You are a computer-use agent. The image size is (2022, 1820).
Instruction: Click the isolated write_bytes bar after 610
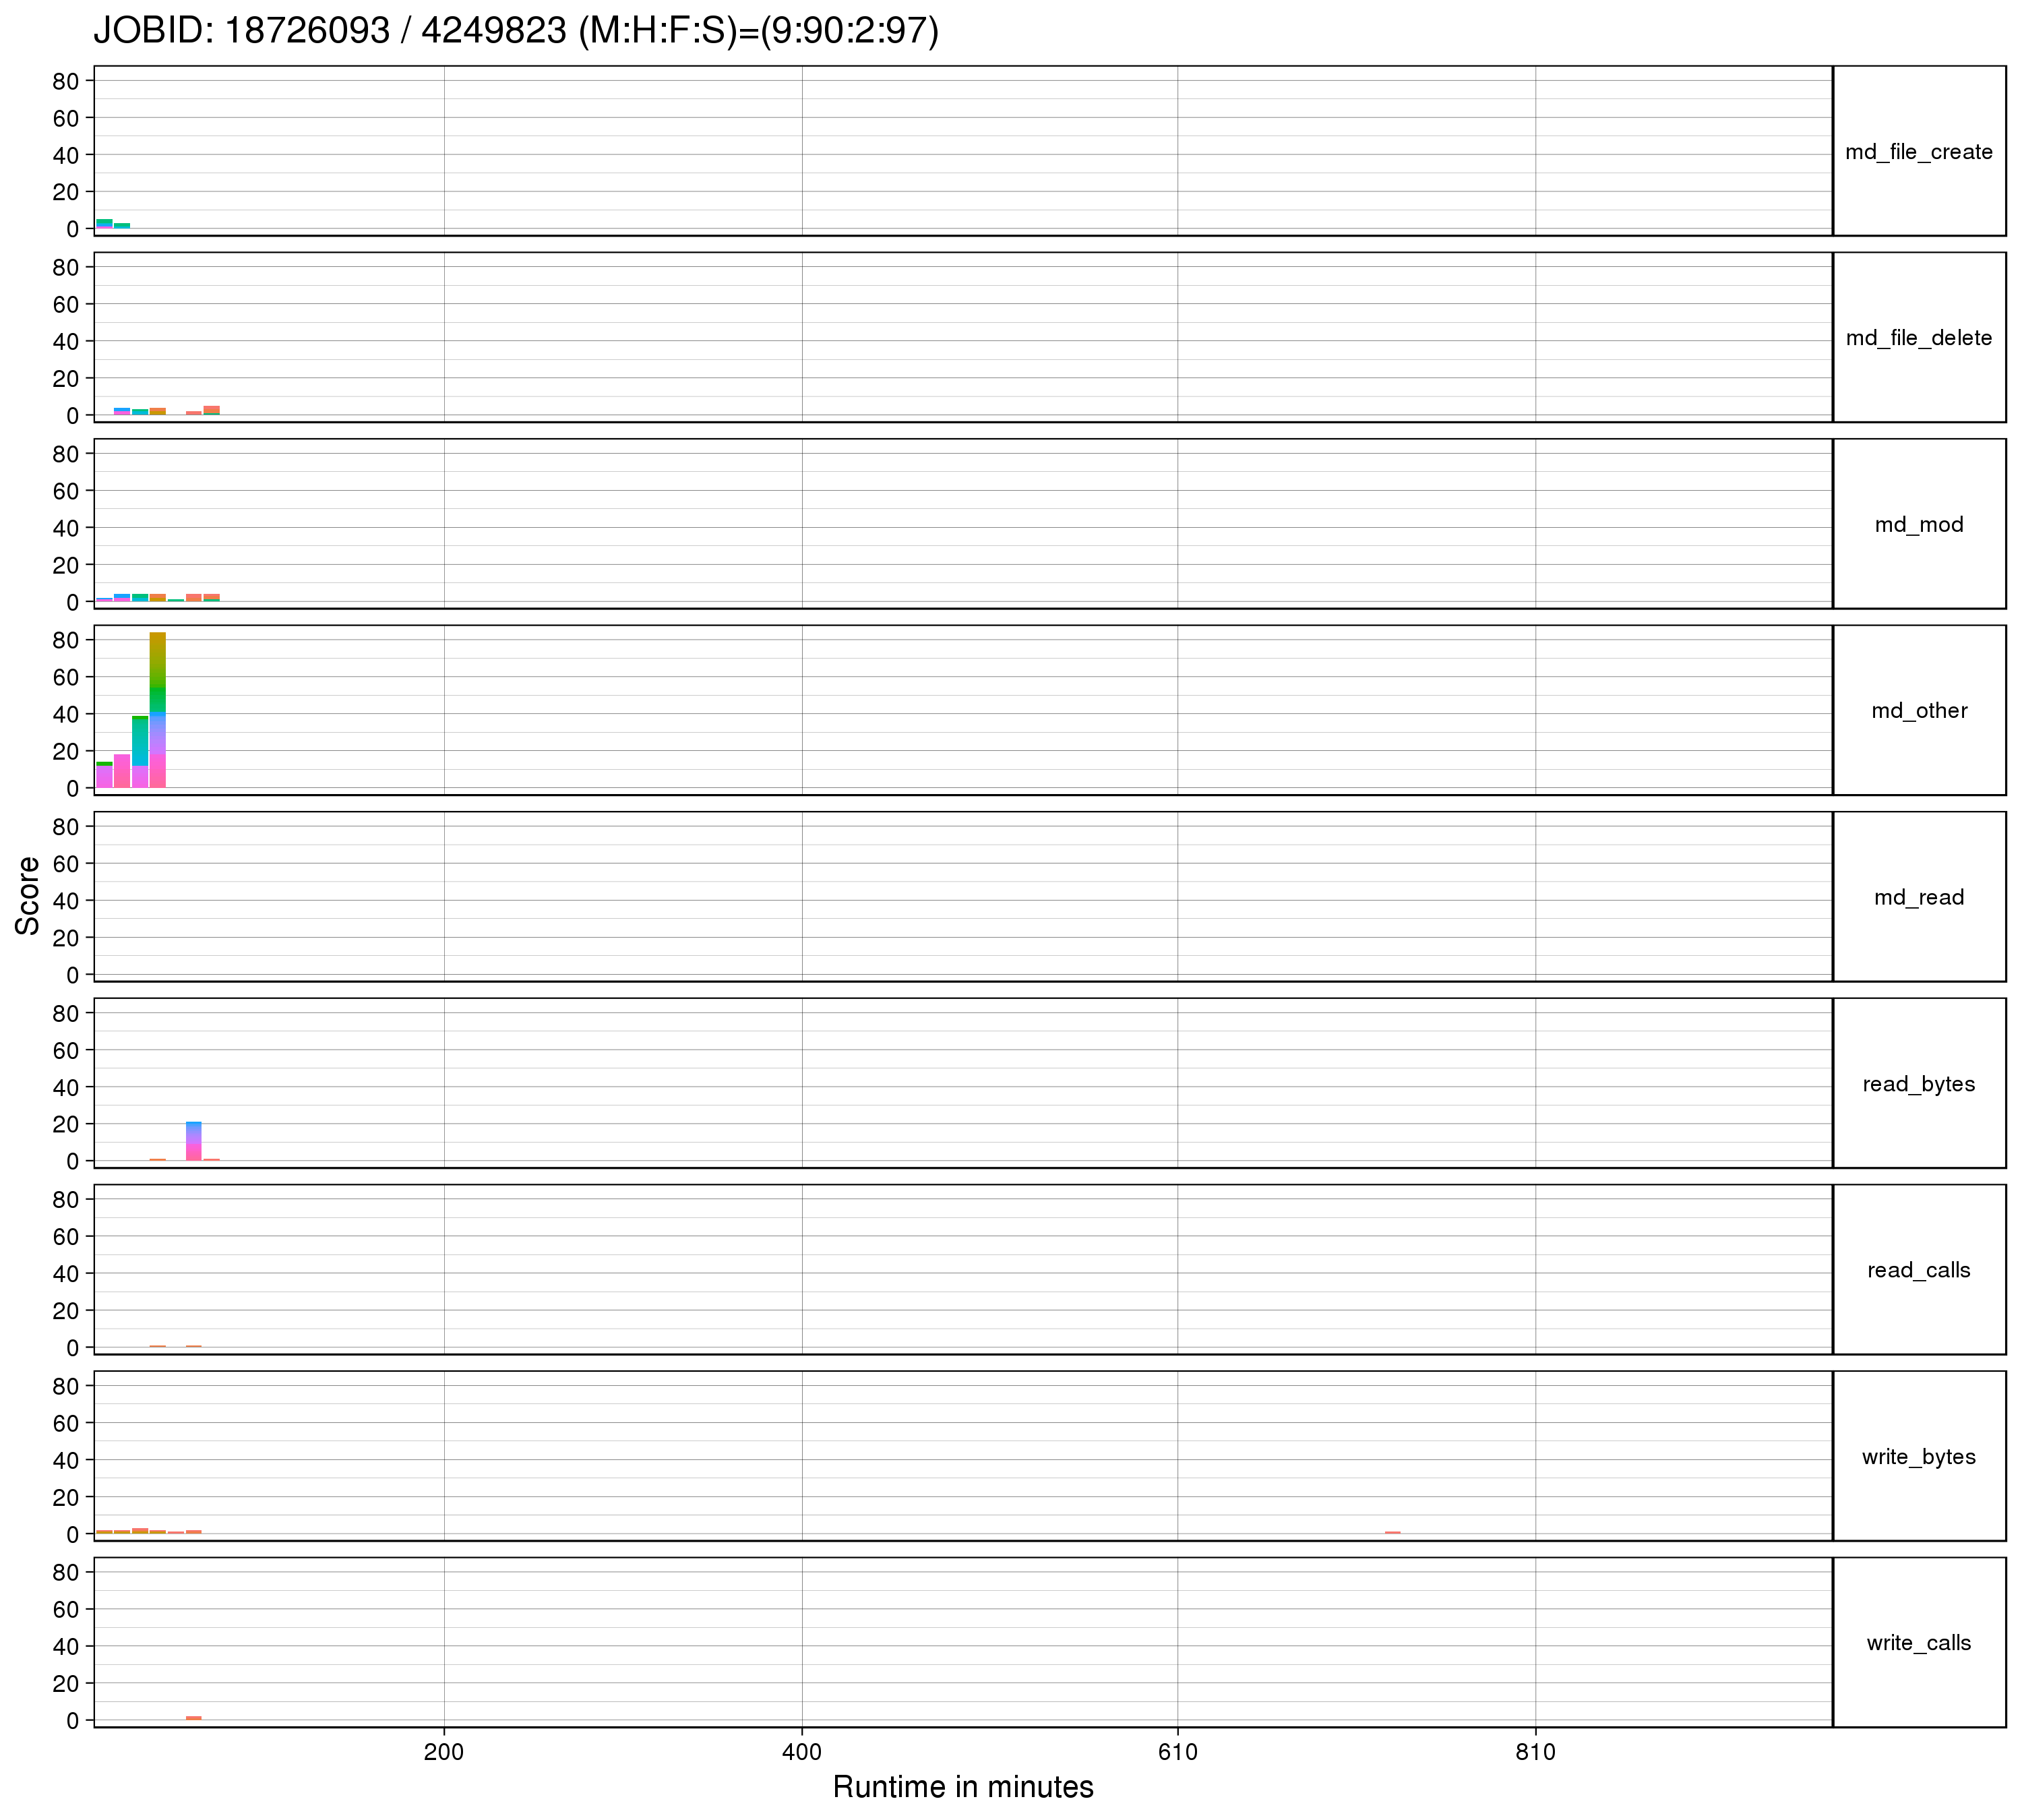[1392, 1532]
